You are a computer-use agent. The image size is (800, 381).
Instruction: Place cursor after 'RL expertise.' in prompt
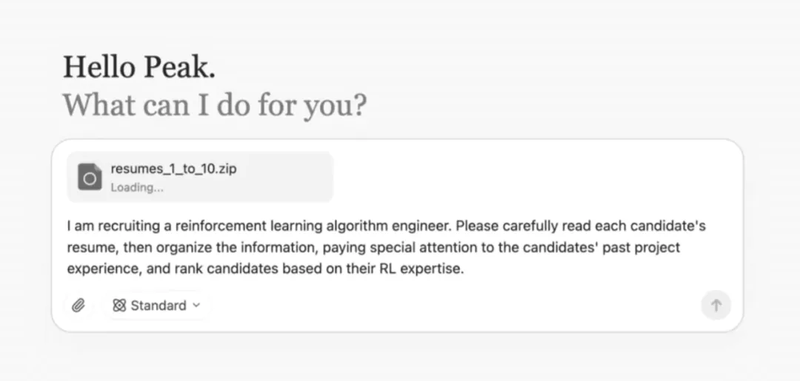[x=464, y=269]
